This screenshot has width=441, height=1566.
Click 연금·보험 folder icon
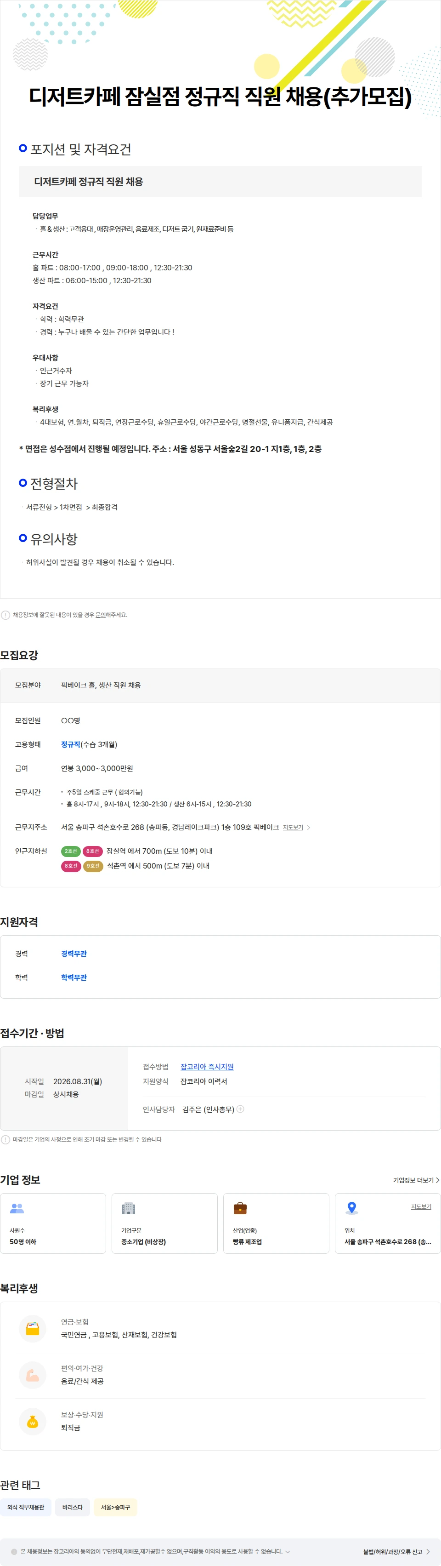pyautogui.click(x=33, y=1328)
